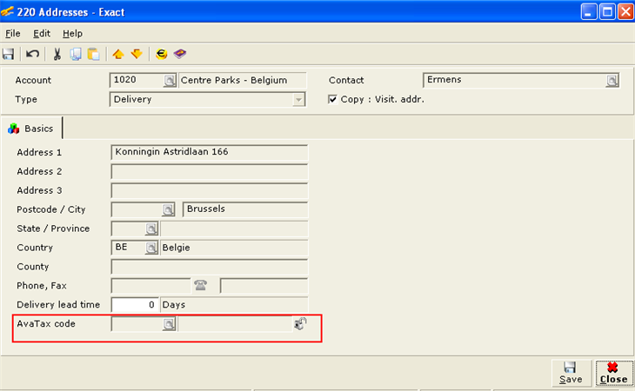Viewport: 635px width, 391px height.
Task: Open State / Province lookup icon
Action: tap(151, 229)
